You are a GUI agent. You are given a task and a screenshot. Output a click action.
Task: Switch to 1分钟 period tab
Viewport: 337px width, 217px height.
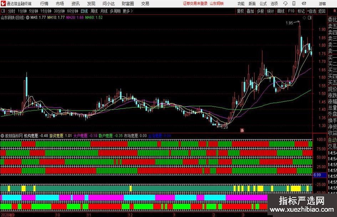click(22, 11)
